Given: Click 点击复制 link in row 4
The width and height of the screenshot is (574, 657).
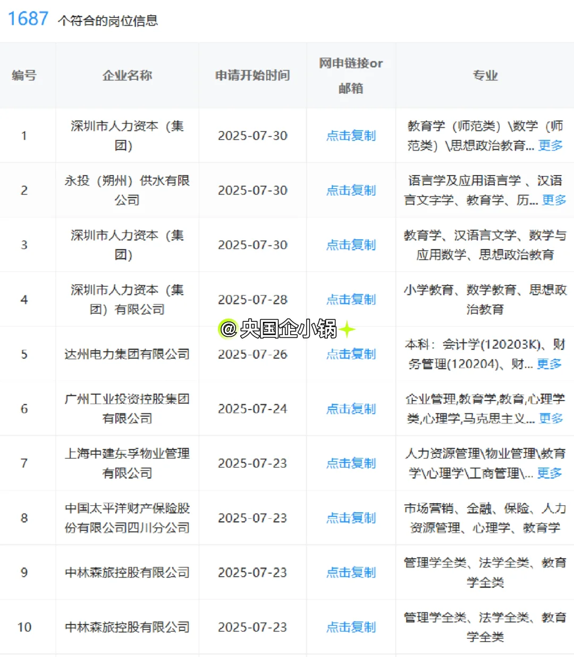Looking at the screenshot, I should [351, 300].
